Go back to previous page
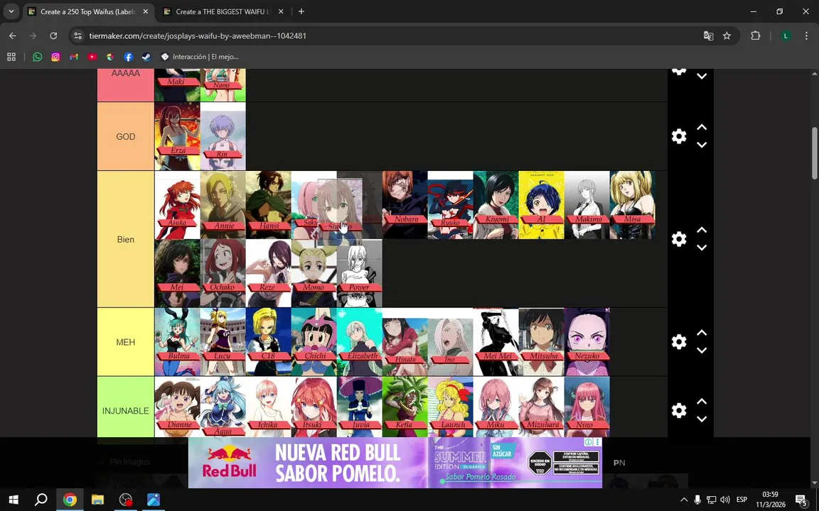819x511 pixels. (13, 36)
